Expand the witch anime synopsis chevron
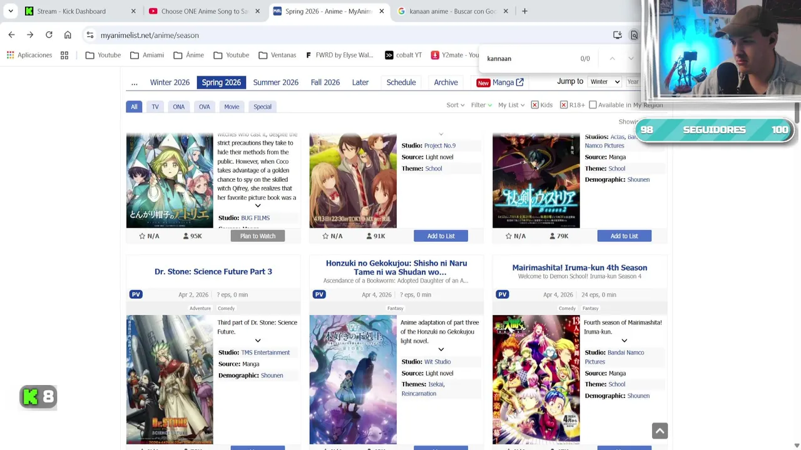Screen dimensions: 801x450 coord(258,206)
